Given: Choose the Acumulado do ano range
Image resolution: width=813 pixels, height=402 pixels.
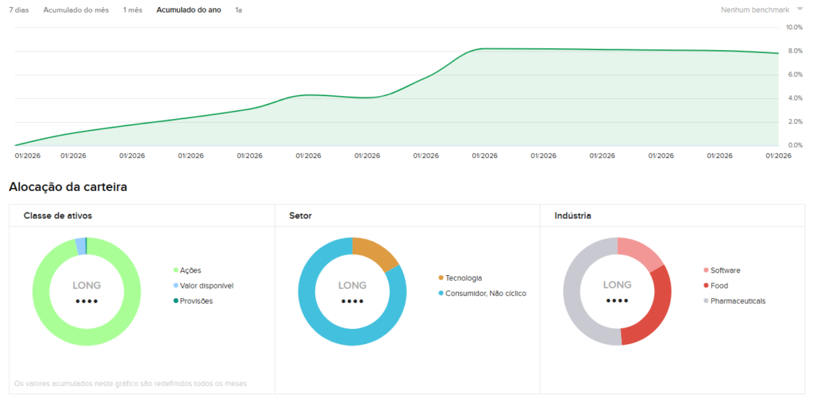Looking at the screenshot, I should pyautogui.click(x=189, y=10).
